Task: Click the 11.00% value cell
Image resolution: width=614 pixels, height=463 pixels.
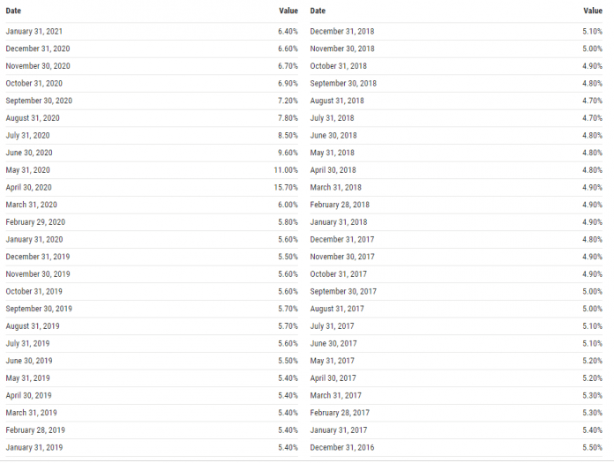Action: click(286, 170)
